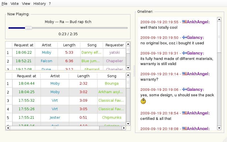Open the question mark help menu

pos(50,4)
